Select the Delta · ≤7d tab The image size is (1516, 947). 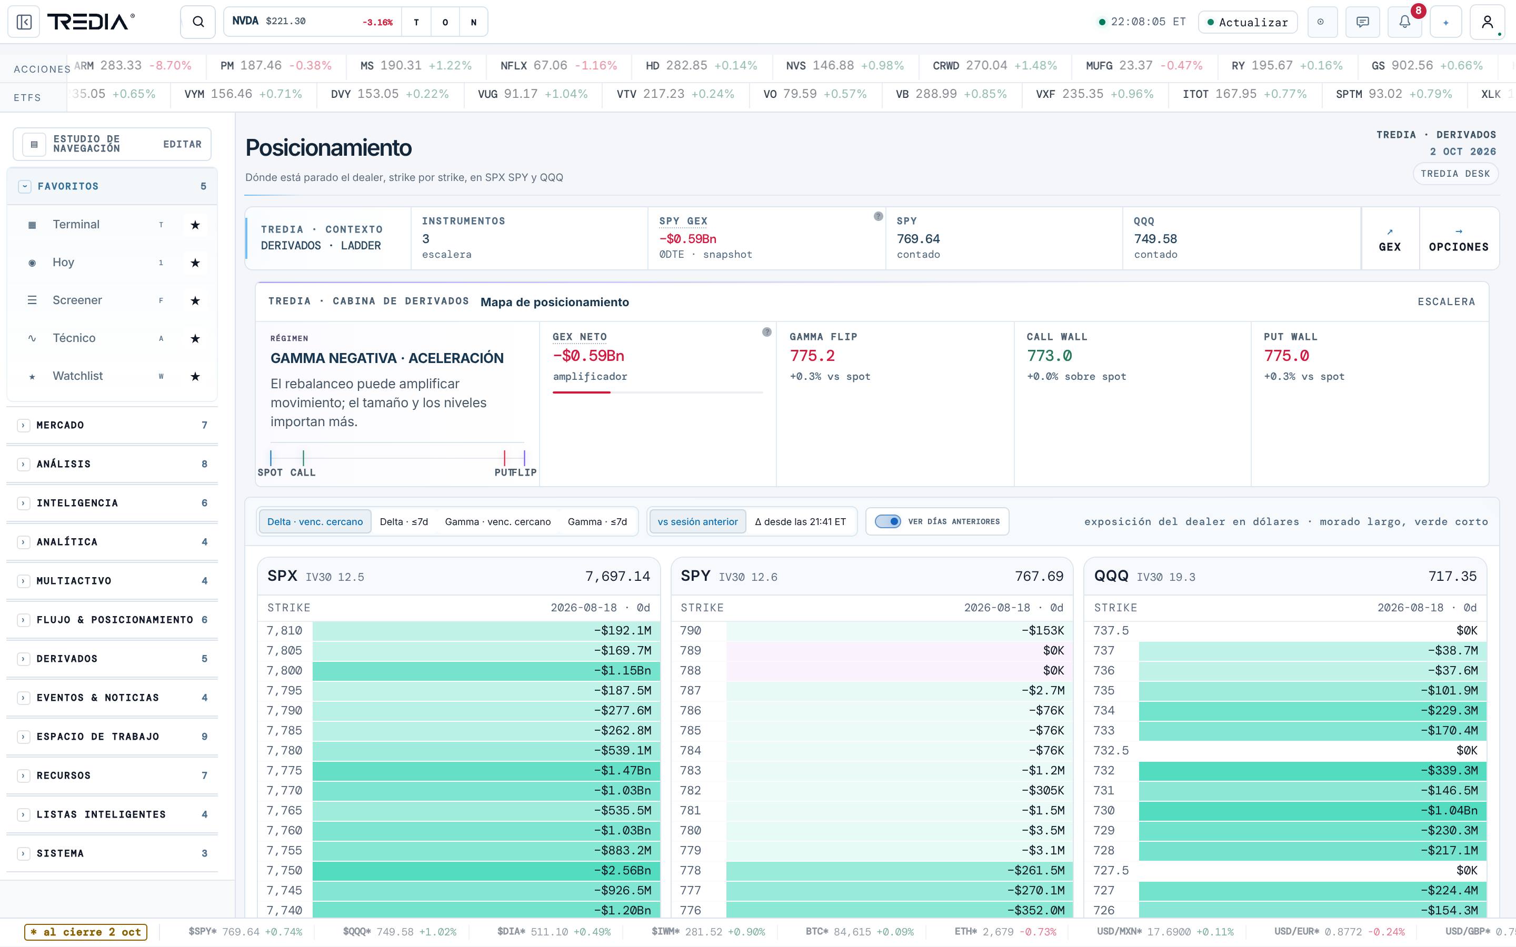coord(404,522)
